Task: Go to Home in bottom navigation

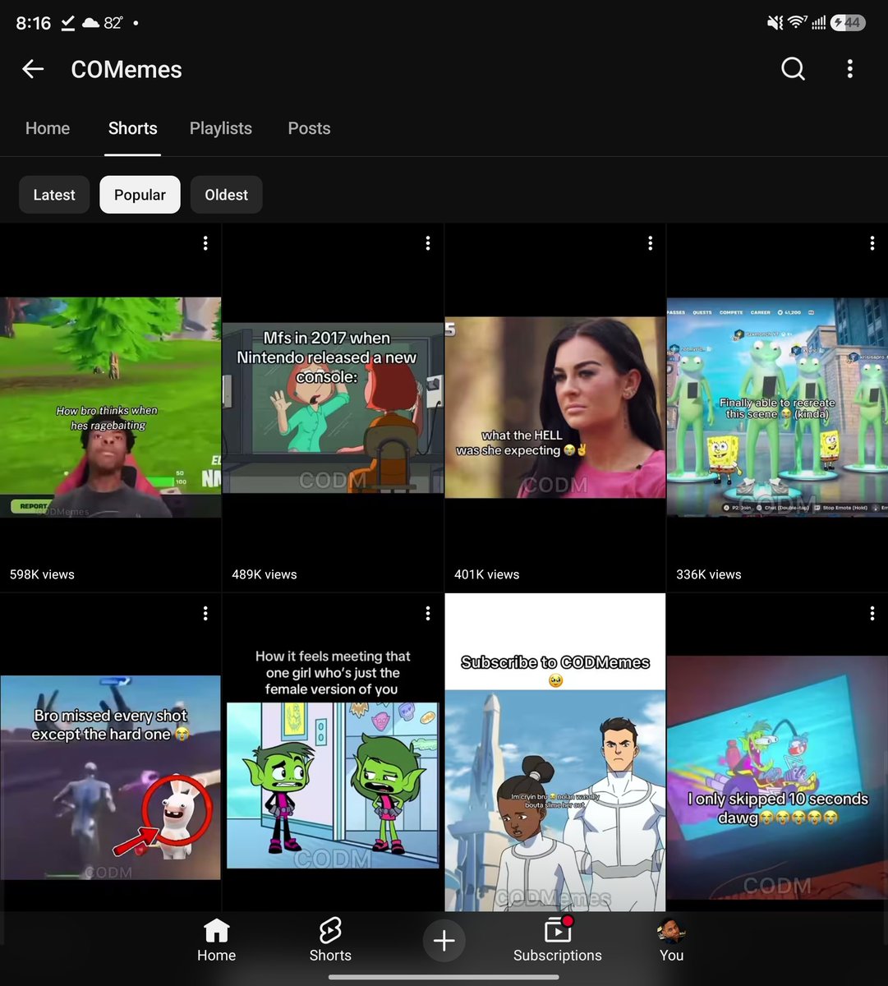Action: (216, 941)
